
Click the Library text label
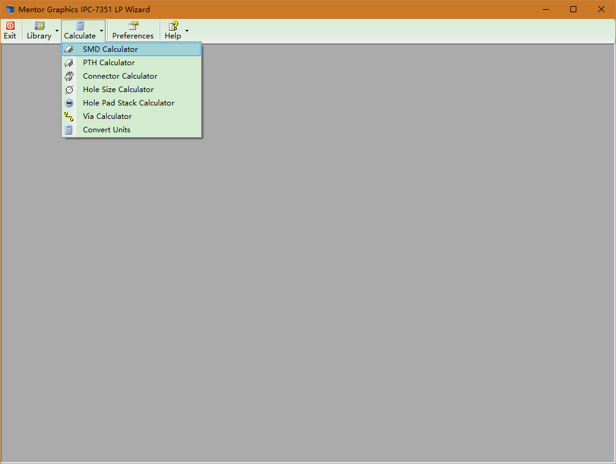[x=39, y=36]
